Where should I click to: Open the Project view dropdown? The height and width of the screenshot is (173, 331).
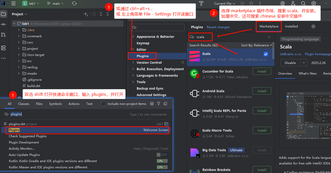[19, 14]
